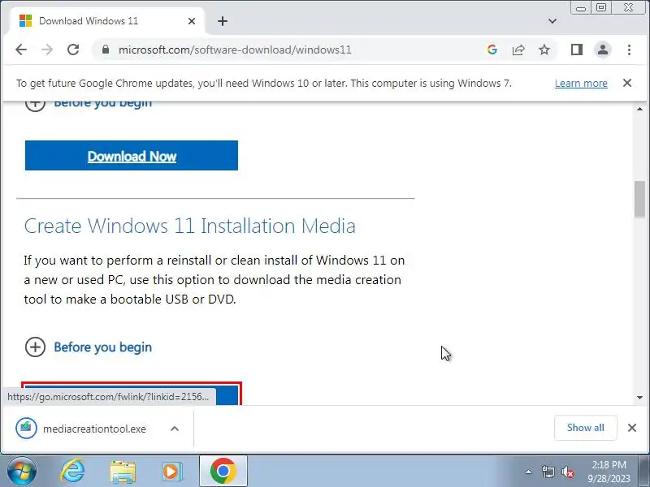Open the Windows Start menu
This screenshot has width=650, height=487.
point(22,472)
